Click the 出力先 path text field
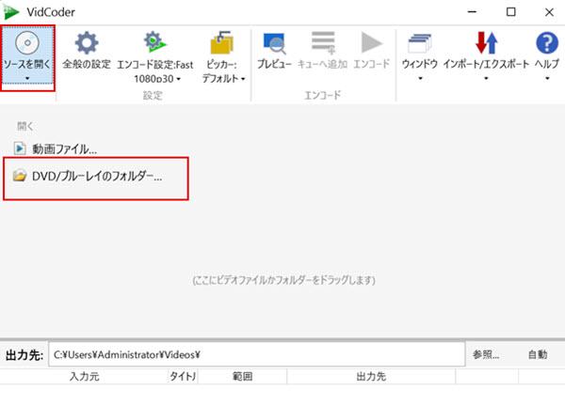Screen dimensions: 565x406 256,354
